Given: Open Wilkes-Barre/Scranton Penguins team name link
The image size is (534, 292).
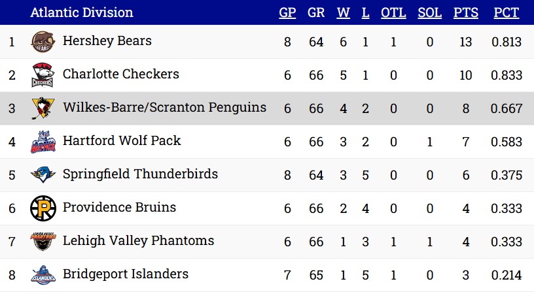Looking at the screenshot, I should tap(164, 107).
